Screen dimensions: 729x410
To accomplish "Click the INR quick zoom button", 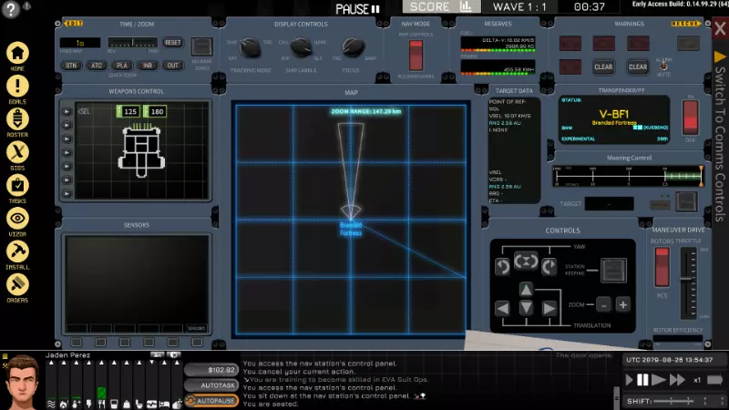I will 148,66.
